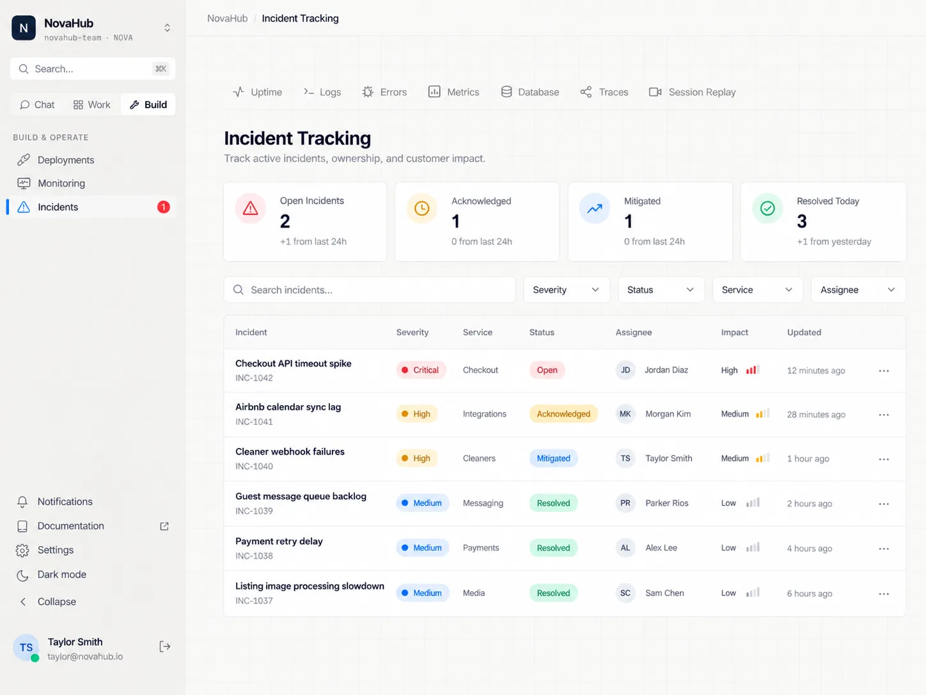
Task: Click the Resolved Today checkmark icon
Action: point(767,209)
